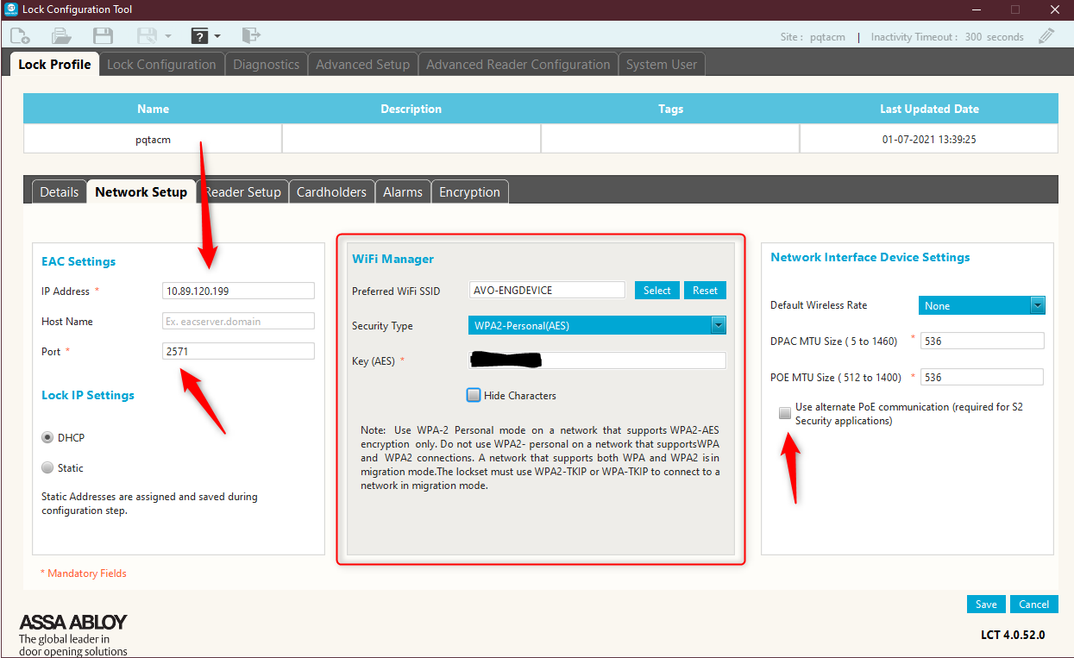Viewport: 1074px width, 658px height.
Task: Click the DPAC MTU Size field
Action: tap(983, 341)
